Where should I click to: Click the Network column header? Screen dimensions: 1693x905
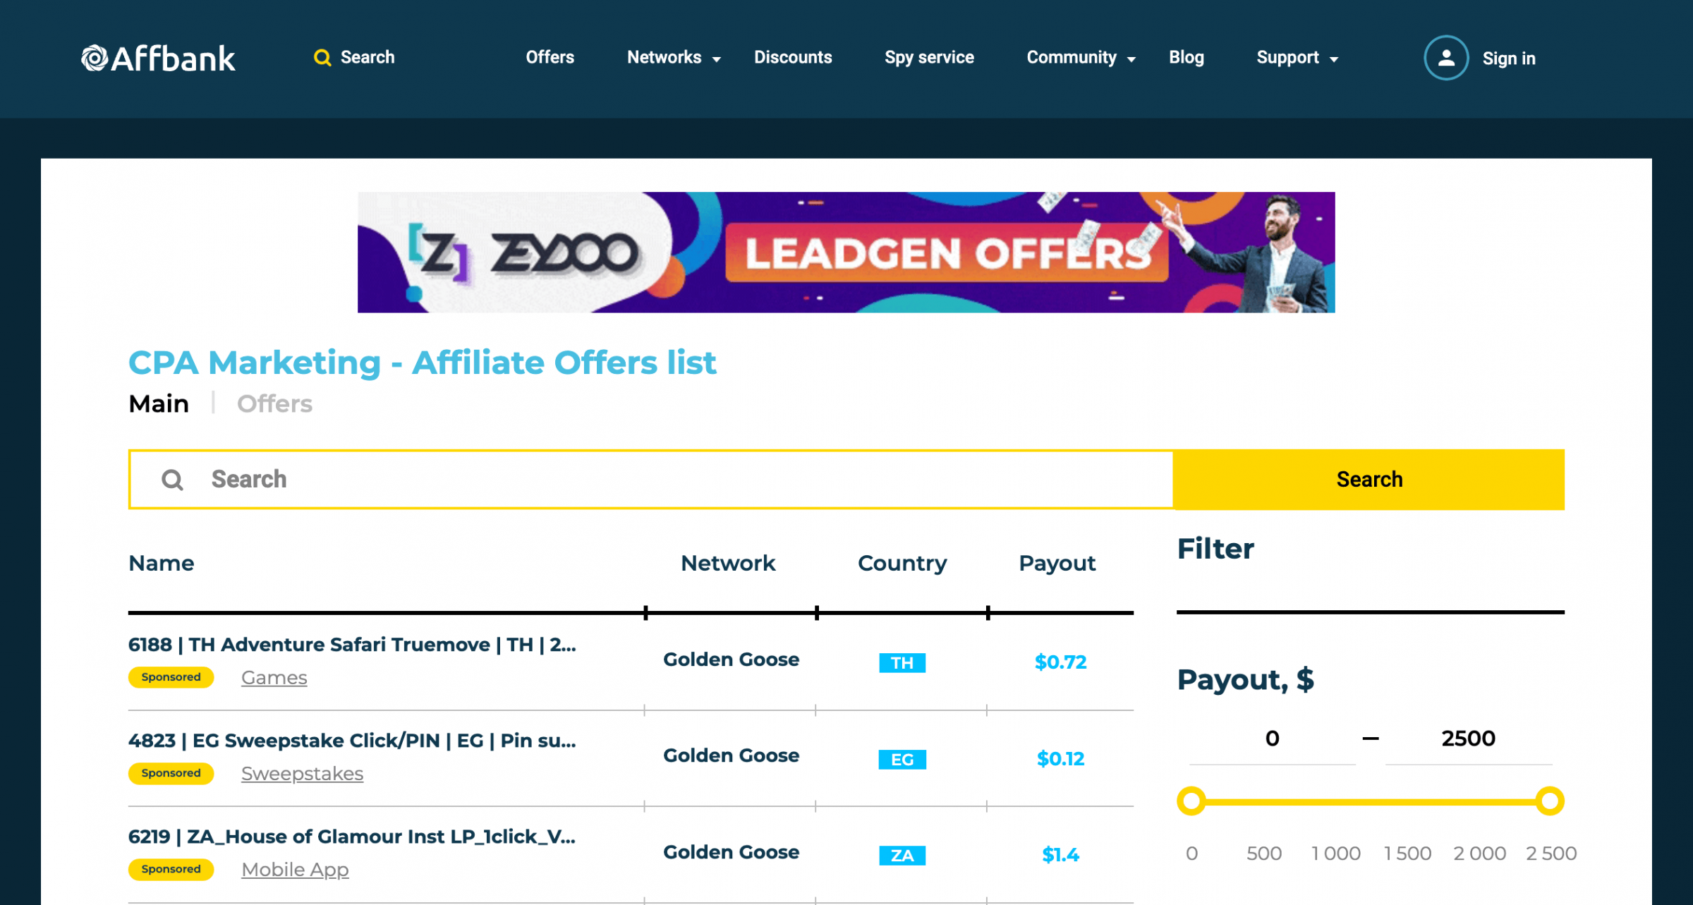[728, 563]
